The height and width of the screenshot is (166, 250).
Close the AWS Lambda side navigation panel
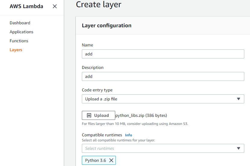tap(55, 6)
